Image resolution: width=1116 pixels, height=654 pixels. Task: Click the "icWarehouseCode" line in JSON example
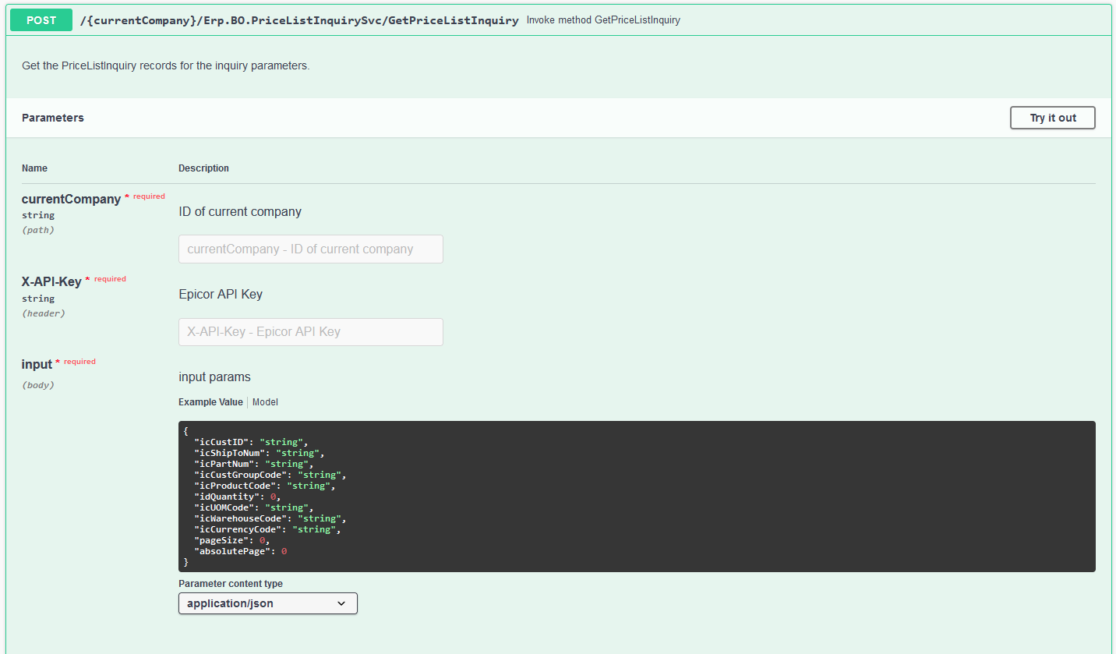coord(270,518)
